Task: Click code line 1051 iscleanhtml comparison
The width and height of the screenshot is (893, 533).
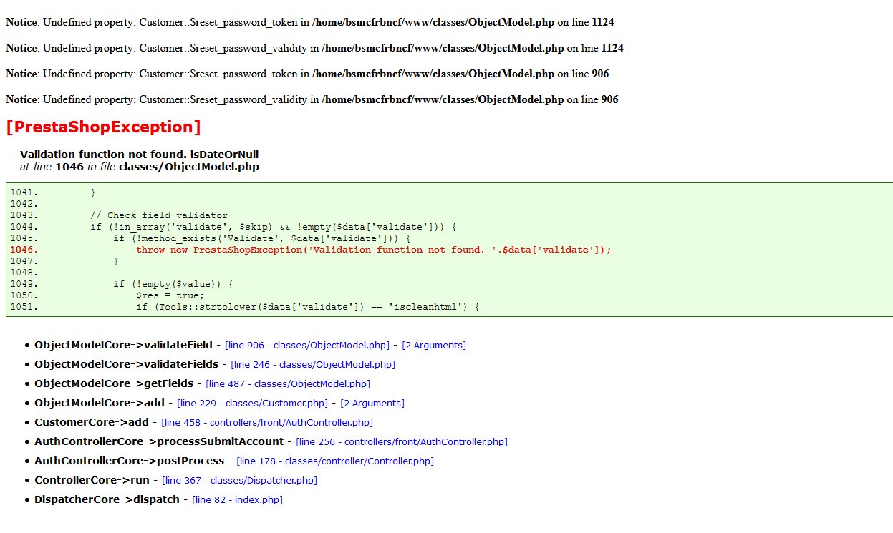Action: (307, 307)
